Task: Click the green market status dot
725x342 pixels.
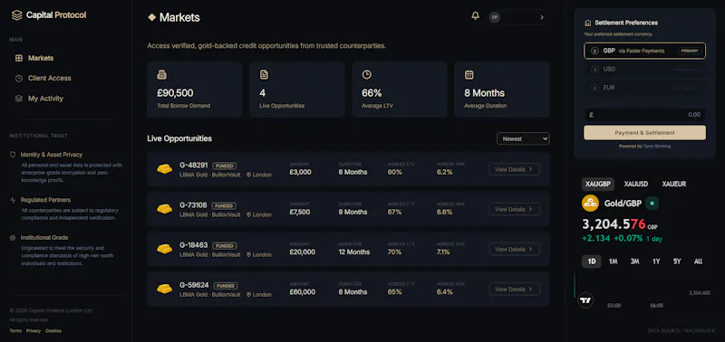Action: point(652,203)
